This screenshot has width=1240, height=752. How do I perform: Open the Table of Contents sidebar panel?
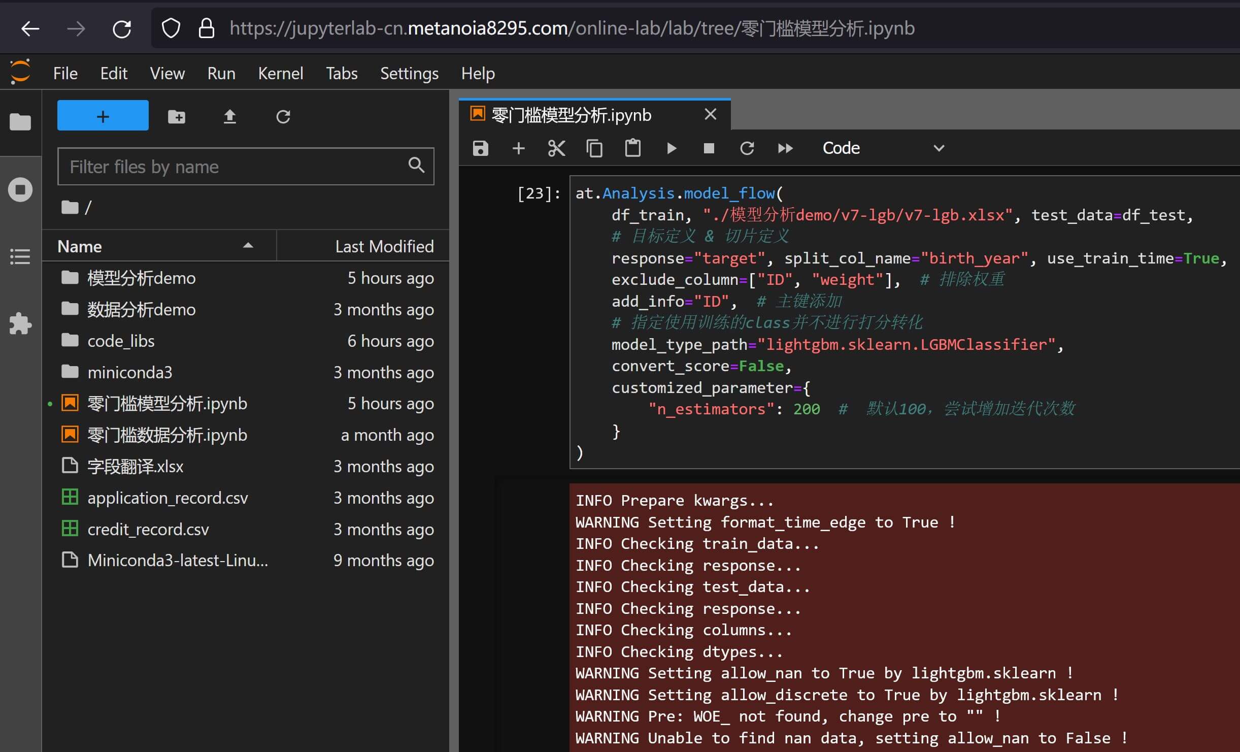[20, 256]
